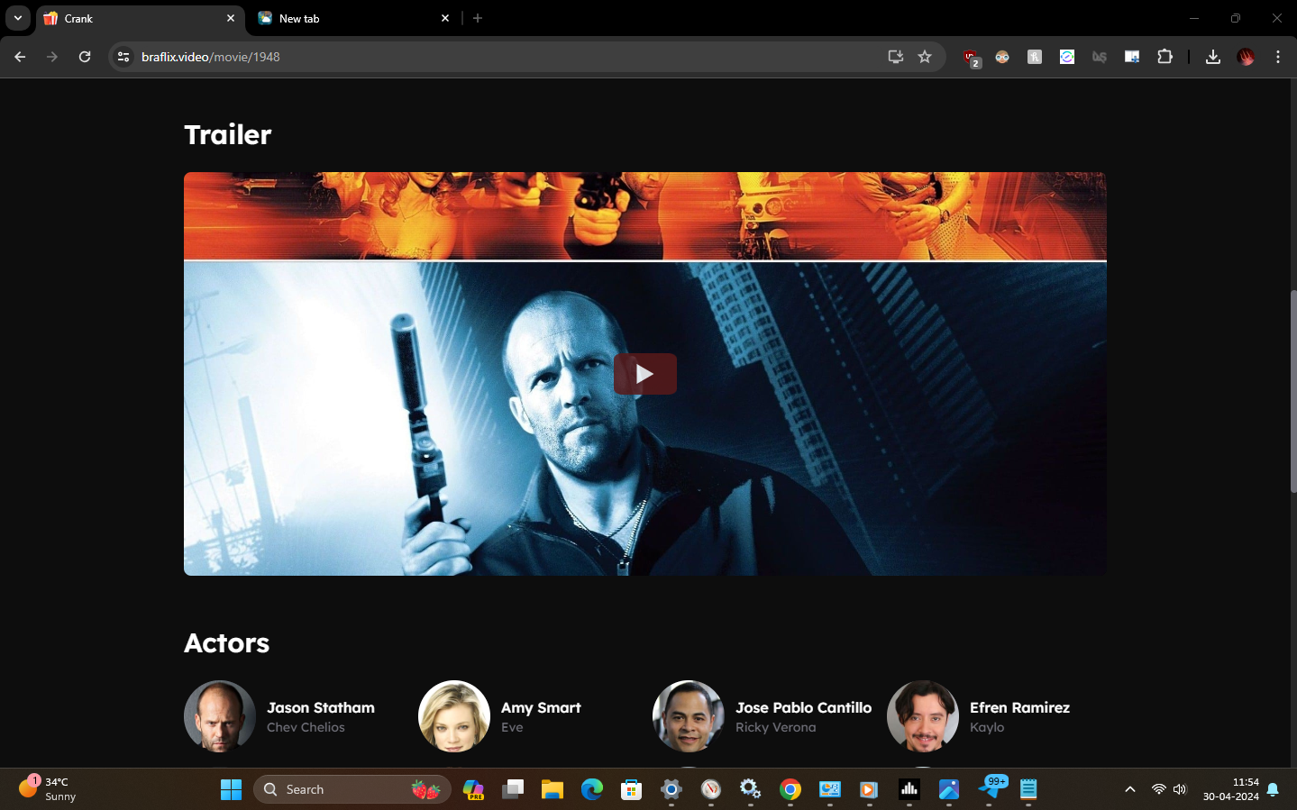
Task: Select the Jose Pablo Cantillo name link
Action: (x=804, y=708)
